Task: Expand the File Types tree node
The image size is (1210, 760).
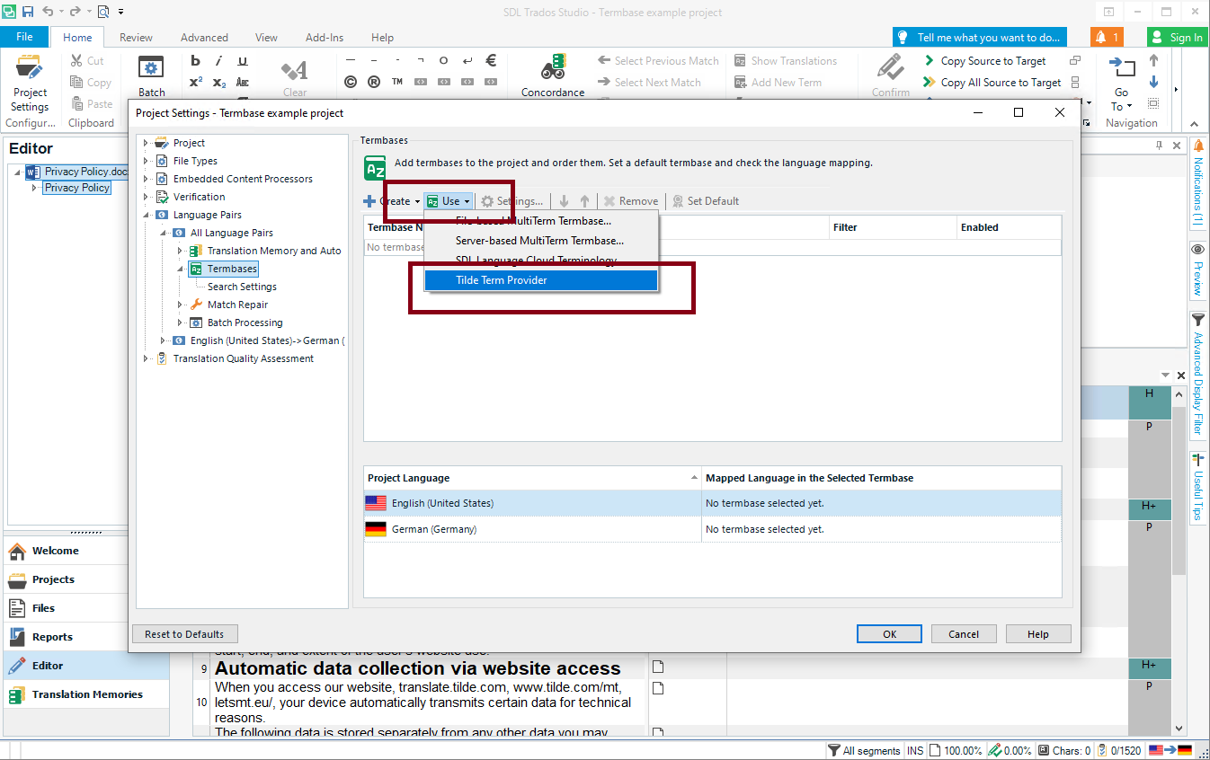Action: click(147, 161)
